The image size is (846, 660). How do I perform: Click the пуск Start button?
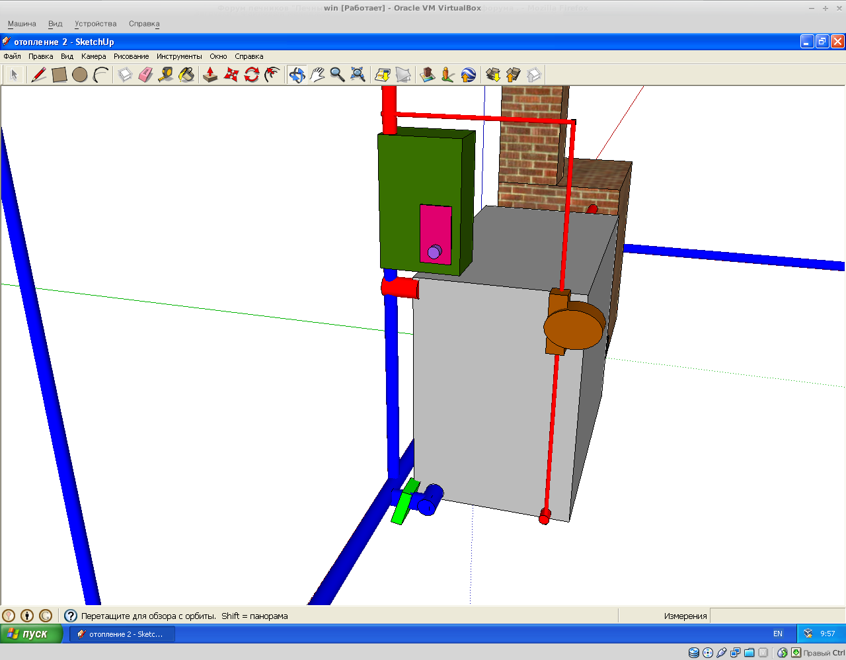point(31,634)
